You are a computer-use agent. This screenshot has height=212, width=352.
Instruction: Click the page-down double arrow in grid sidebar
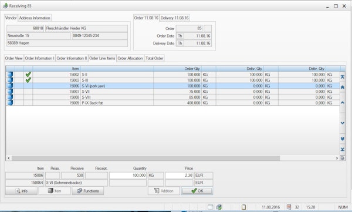click(343, 139)
